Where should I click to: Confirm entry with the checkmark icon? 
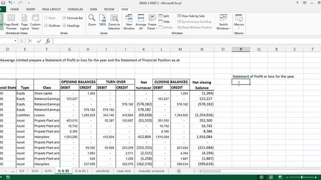click(39, 41)
